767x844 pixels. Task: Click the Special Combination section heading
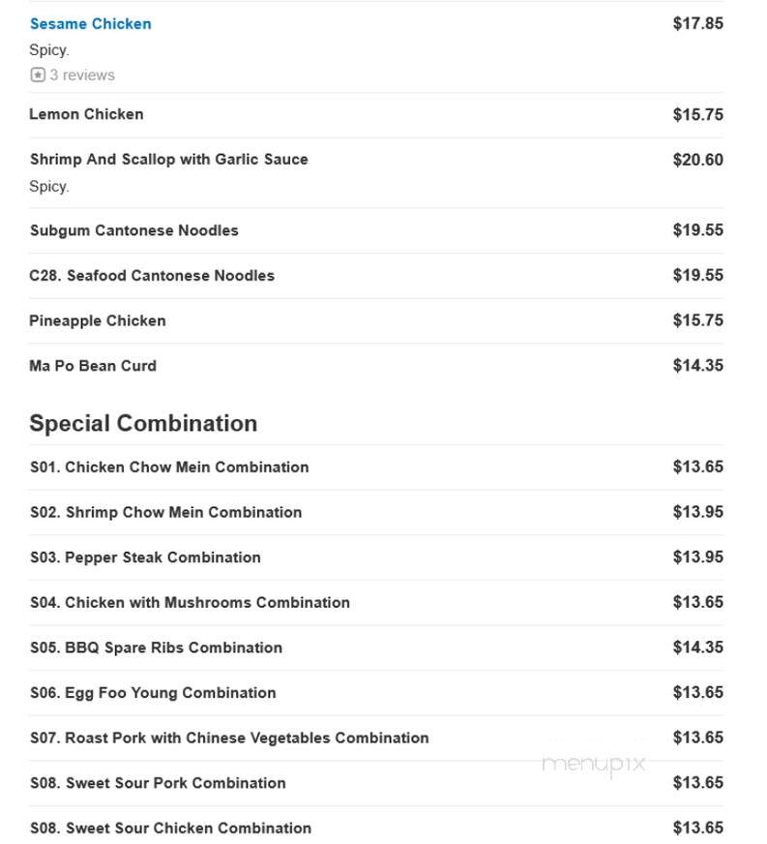(x=143, y=423)
